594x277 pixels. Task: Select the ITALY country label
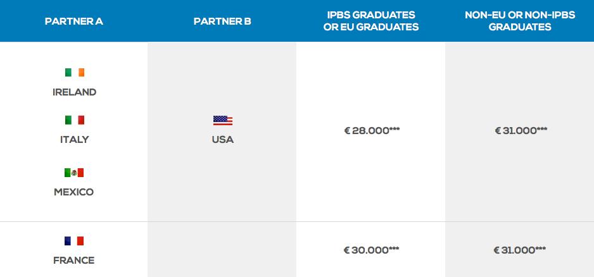click(74, 140)
